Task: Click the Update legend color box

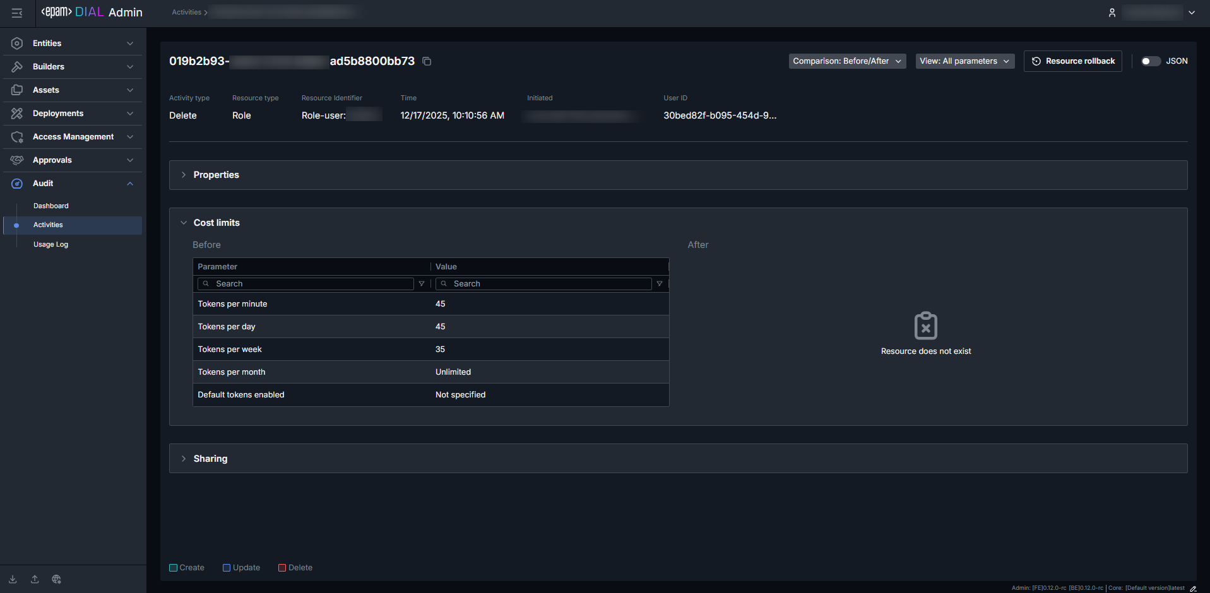Action: pyautogui.click(x=227, y=568)
